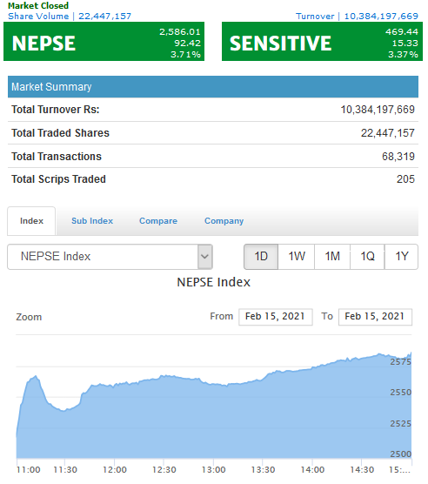Click the 205 scrips traded value
The height and width of the screenshot is (484, 428).
click(x=405, y=179)
